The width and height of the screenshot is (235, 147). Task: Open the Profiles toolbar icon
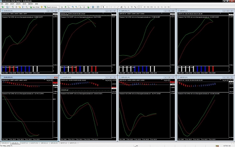(7, 7)
